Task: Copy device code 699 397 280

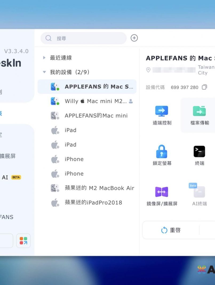Action: click(204, 87)
